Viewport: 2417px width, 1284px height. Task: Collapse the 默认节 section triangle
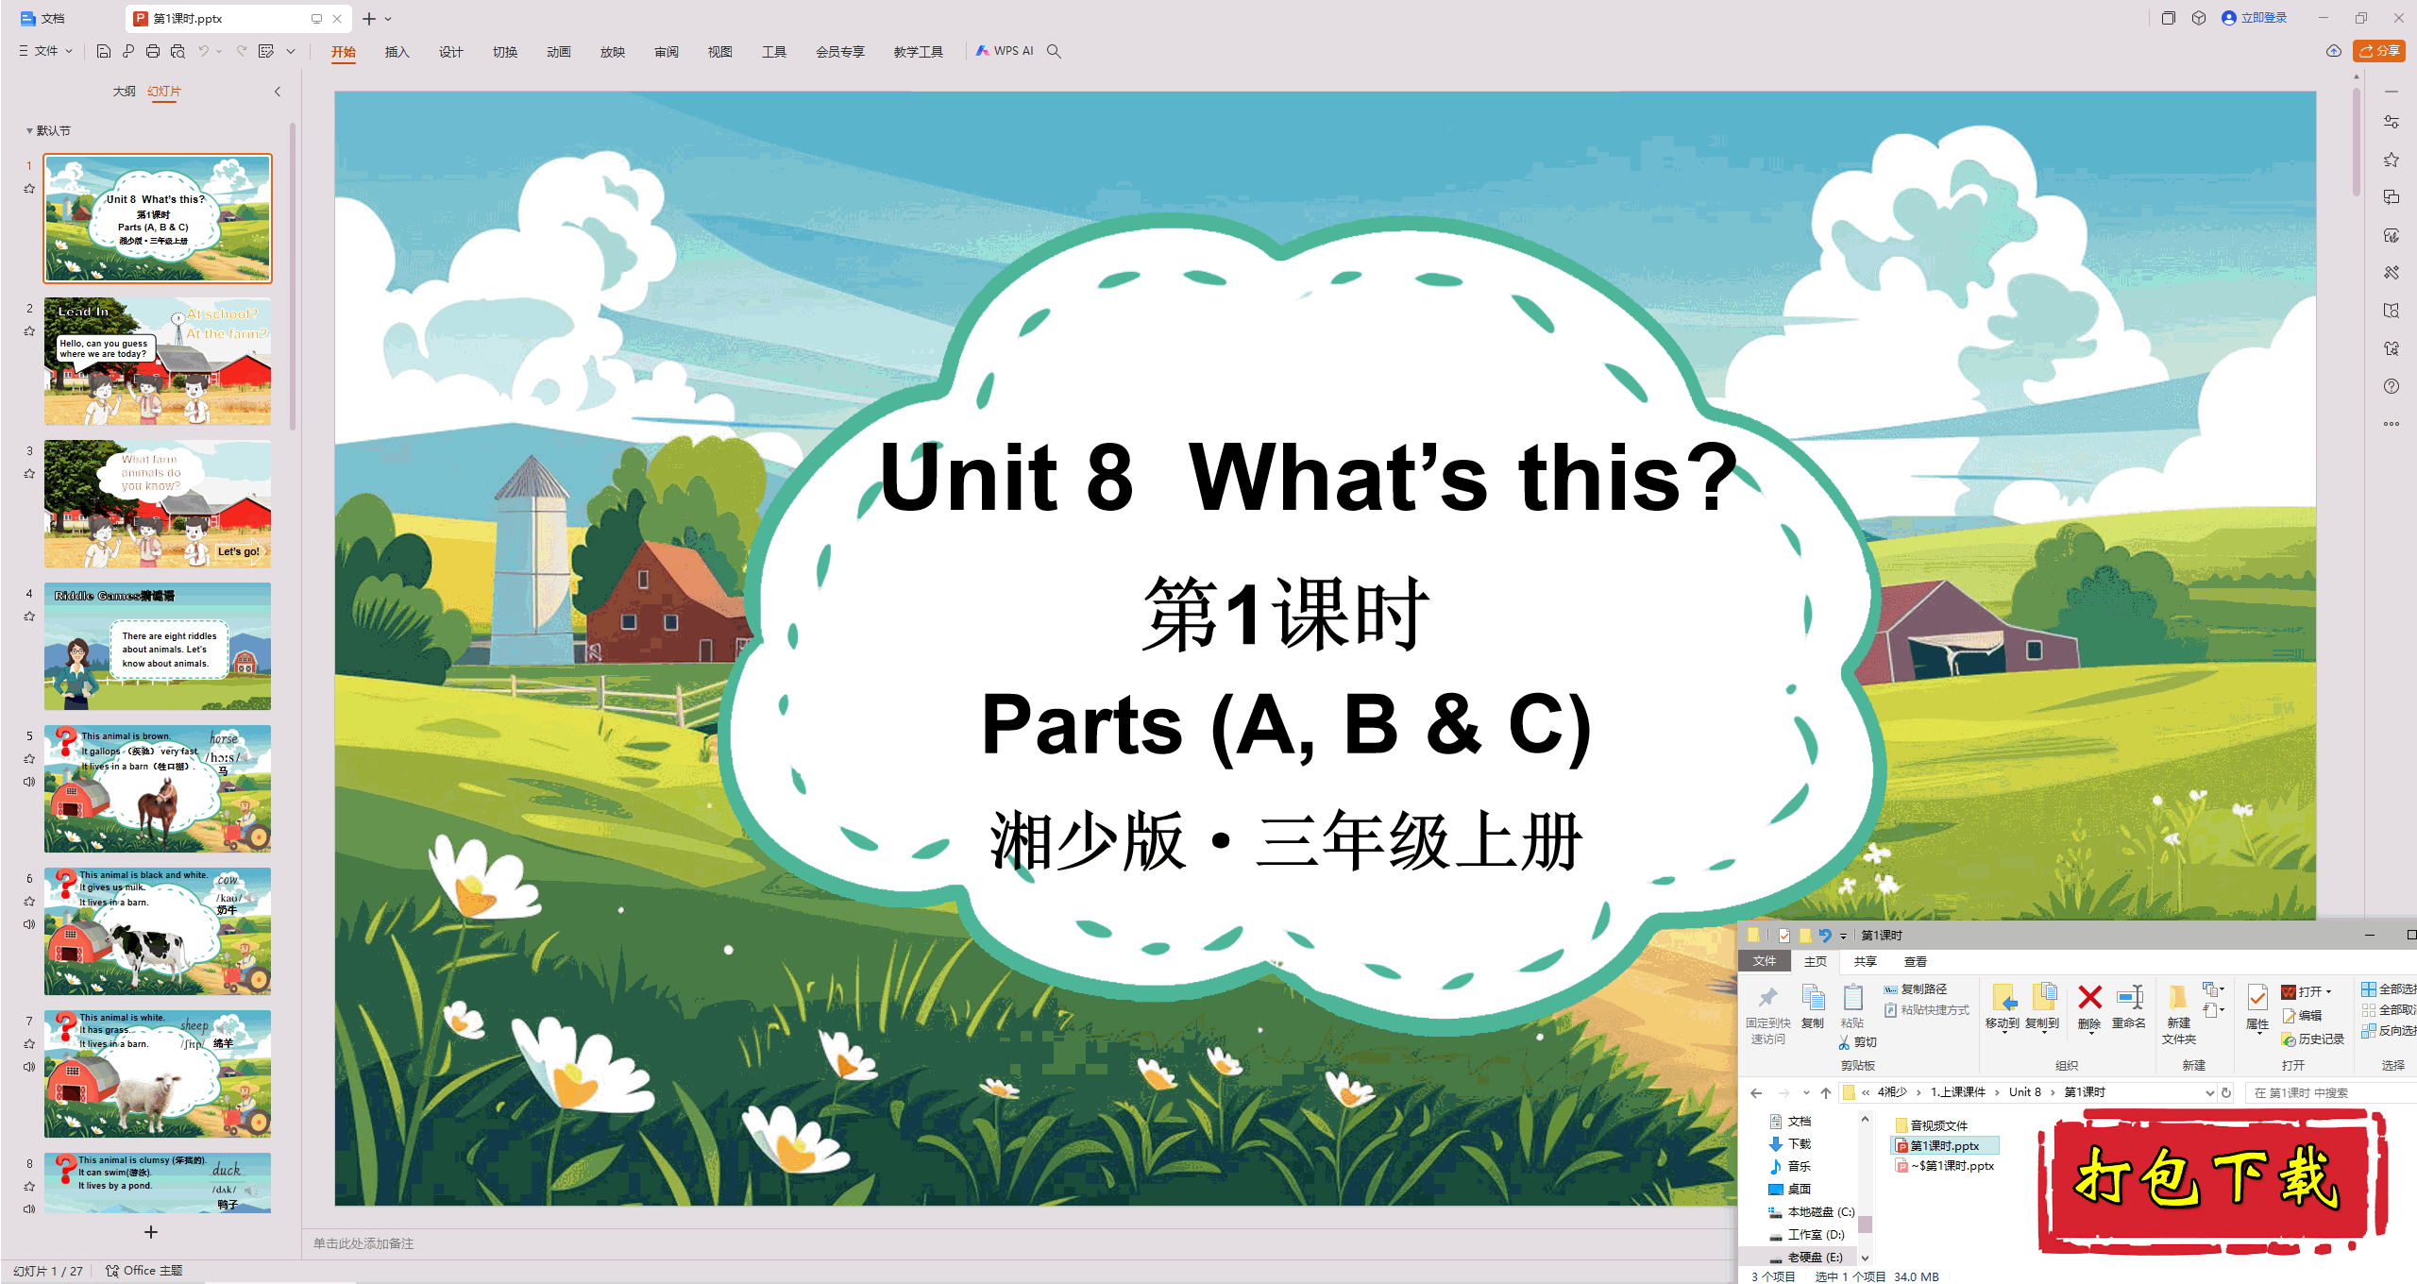click(29, 131)
